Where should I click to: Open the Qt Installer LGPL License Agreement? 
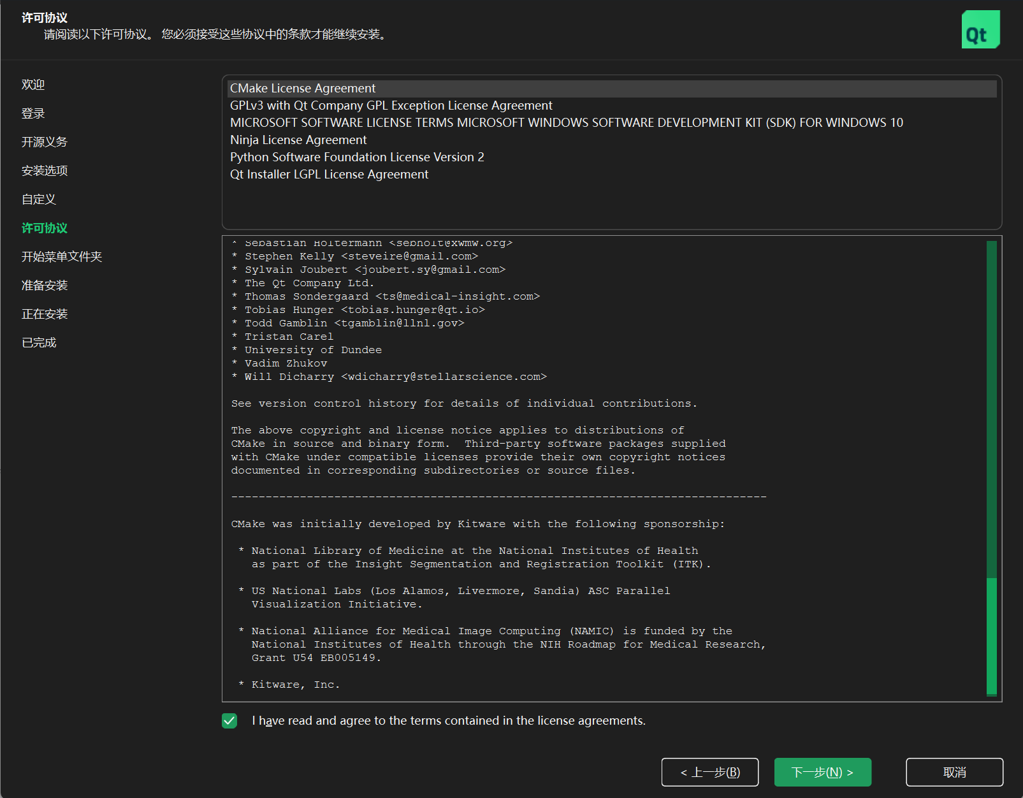pos(329,174)
